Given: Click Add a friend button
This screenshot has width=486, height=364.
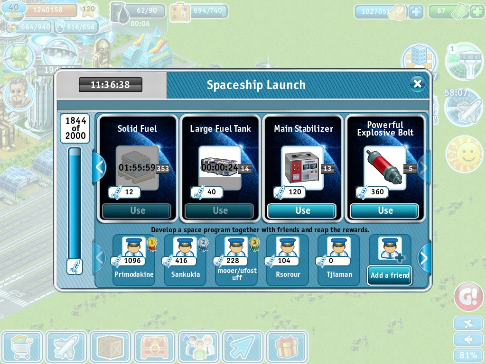Looking at the screenshot, I should (x=390, y=275).
